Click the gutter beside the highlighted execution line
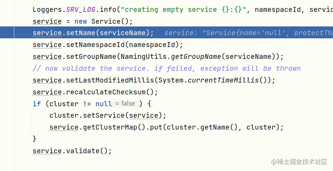 7,32
